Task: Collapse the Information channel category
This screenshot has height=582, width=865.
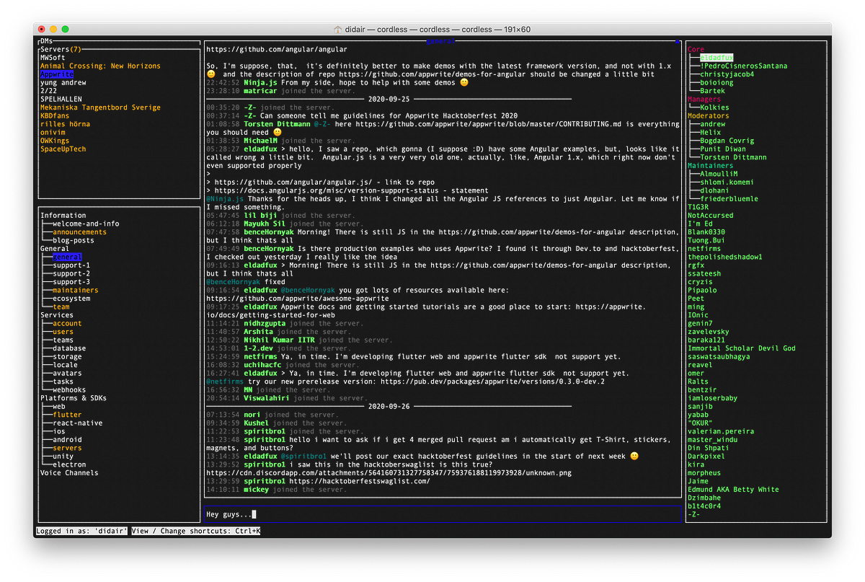Action: pyautogui.click(x=63, y=216)
